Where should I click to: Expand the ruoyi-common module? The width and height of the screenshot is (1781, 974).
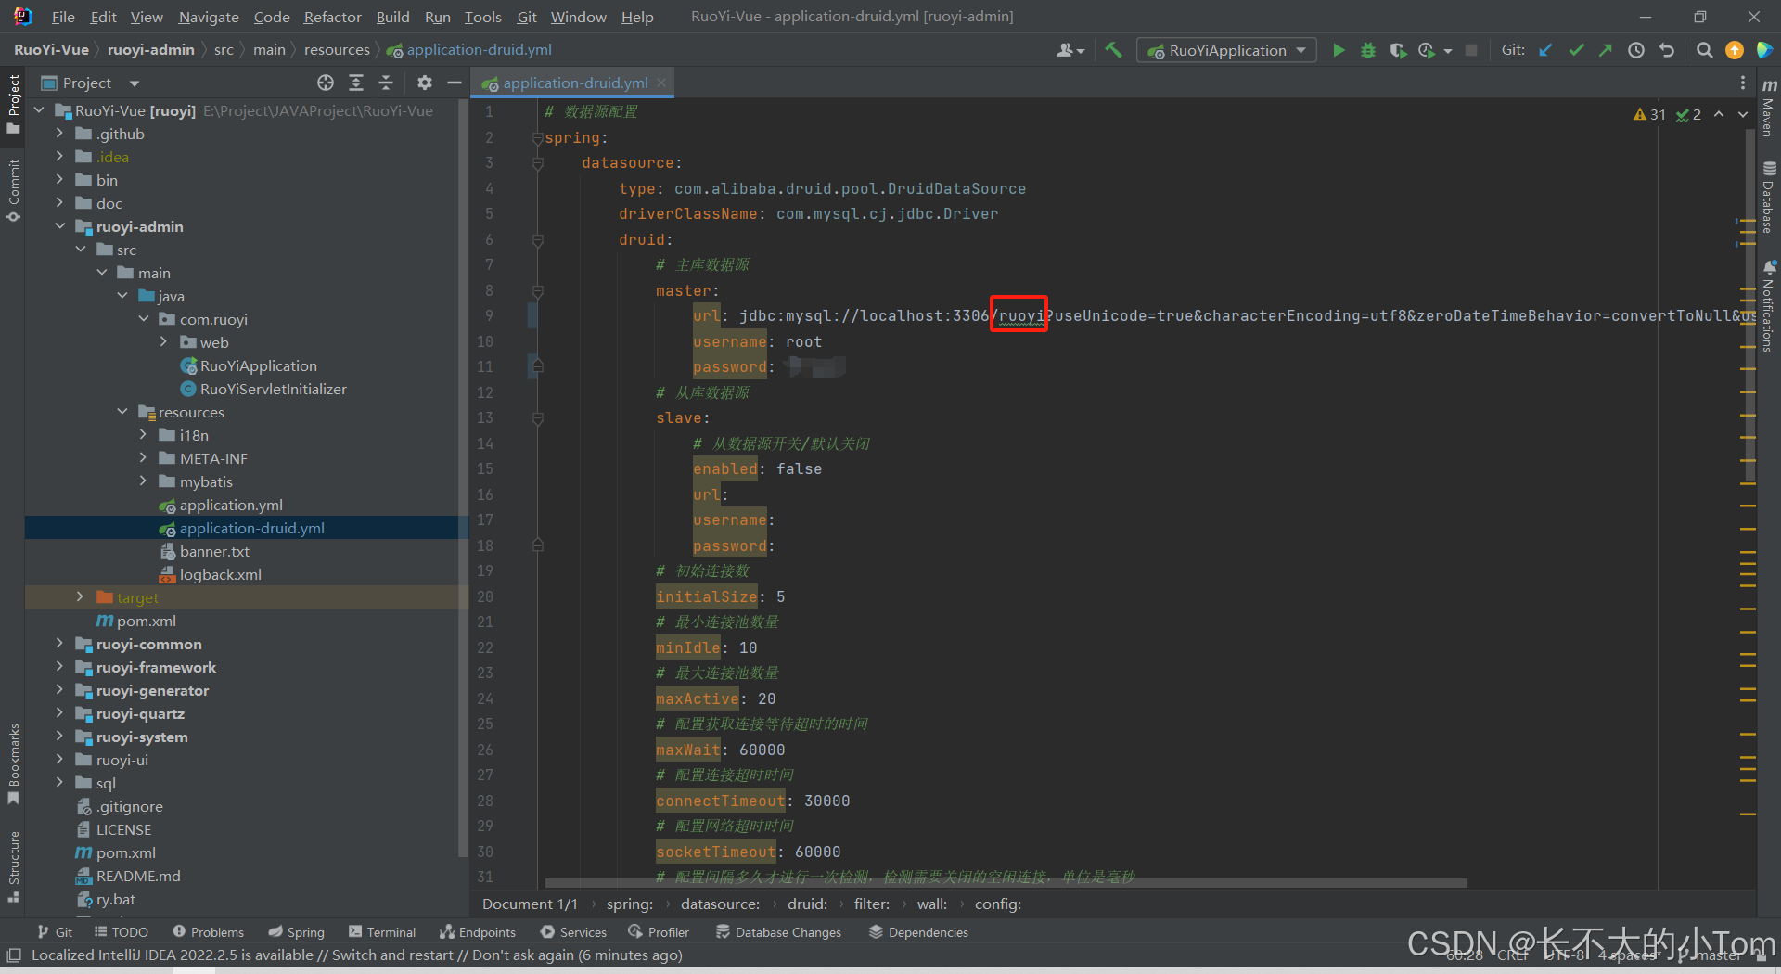[x=59, y=644]
